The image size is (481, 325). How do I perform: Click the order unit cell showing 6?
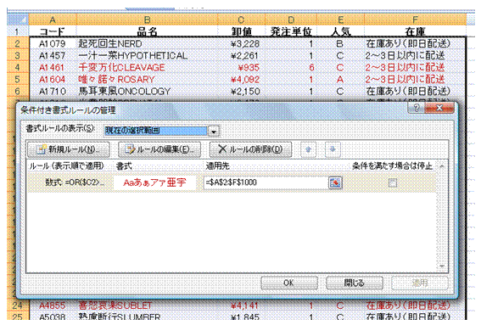291,68
